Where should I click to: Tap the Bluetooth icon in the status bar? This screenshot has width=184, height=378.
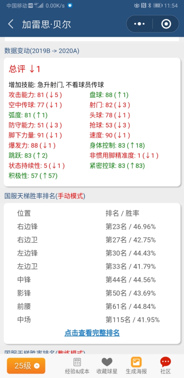click(150, 4)
